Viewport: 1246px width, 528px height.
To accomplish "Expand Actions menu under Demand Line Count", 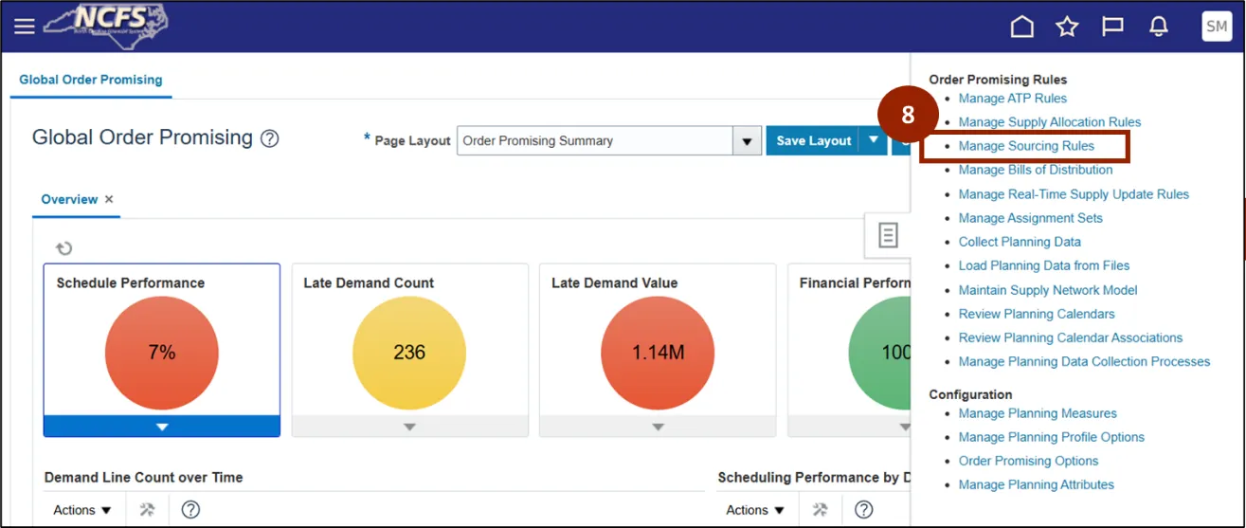I will pyautogui.click(x=81, y=510).
